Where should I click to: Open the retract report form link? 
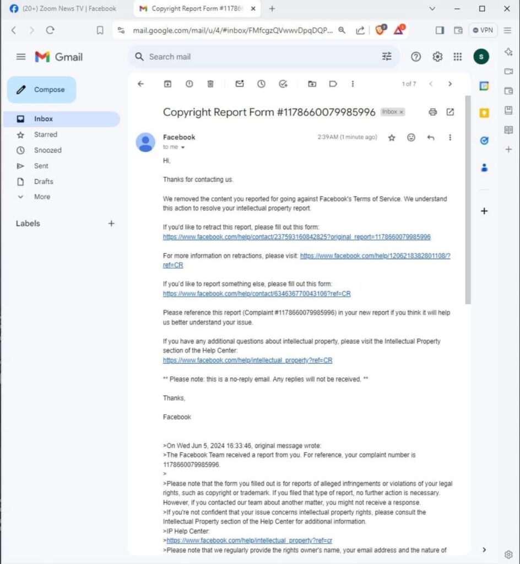click(x=297, y=237)
